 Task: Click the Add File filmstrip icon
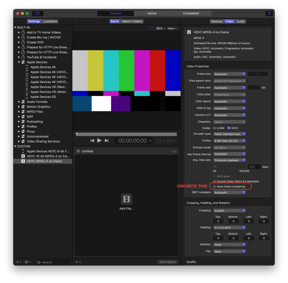[x=126, y=199]
